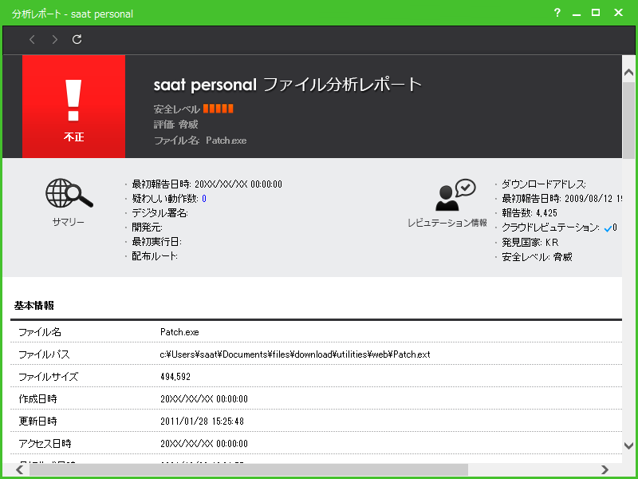Click scroll down arrow on vertical scrollbar
This screenshot has height=479, width=638.
click(628, 445)
